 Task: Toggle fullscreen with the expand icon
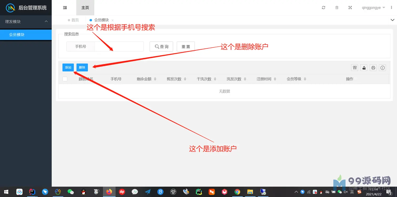(350, 8)
